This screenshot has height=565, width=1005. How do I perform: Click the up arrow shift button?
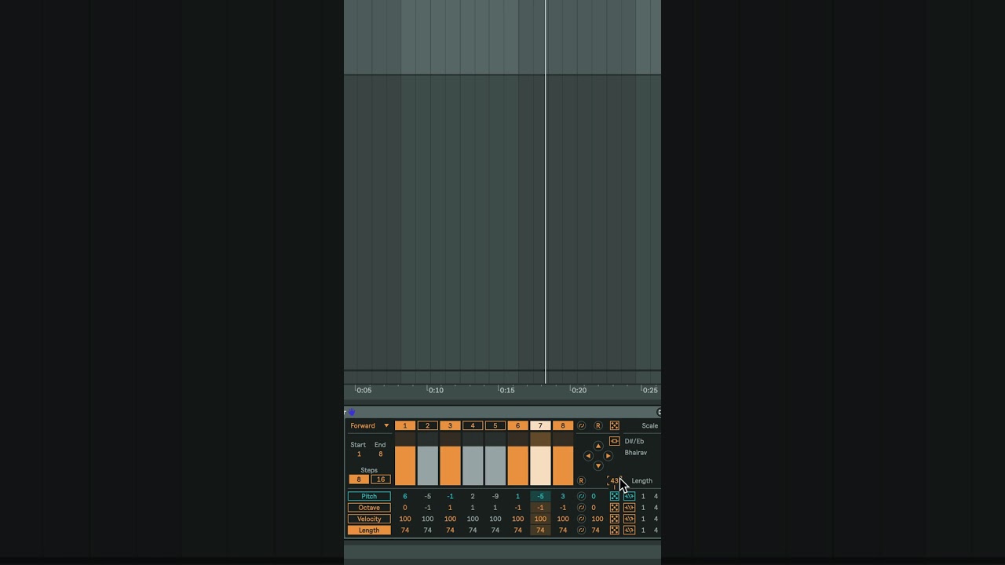(598, 446)
